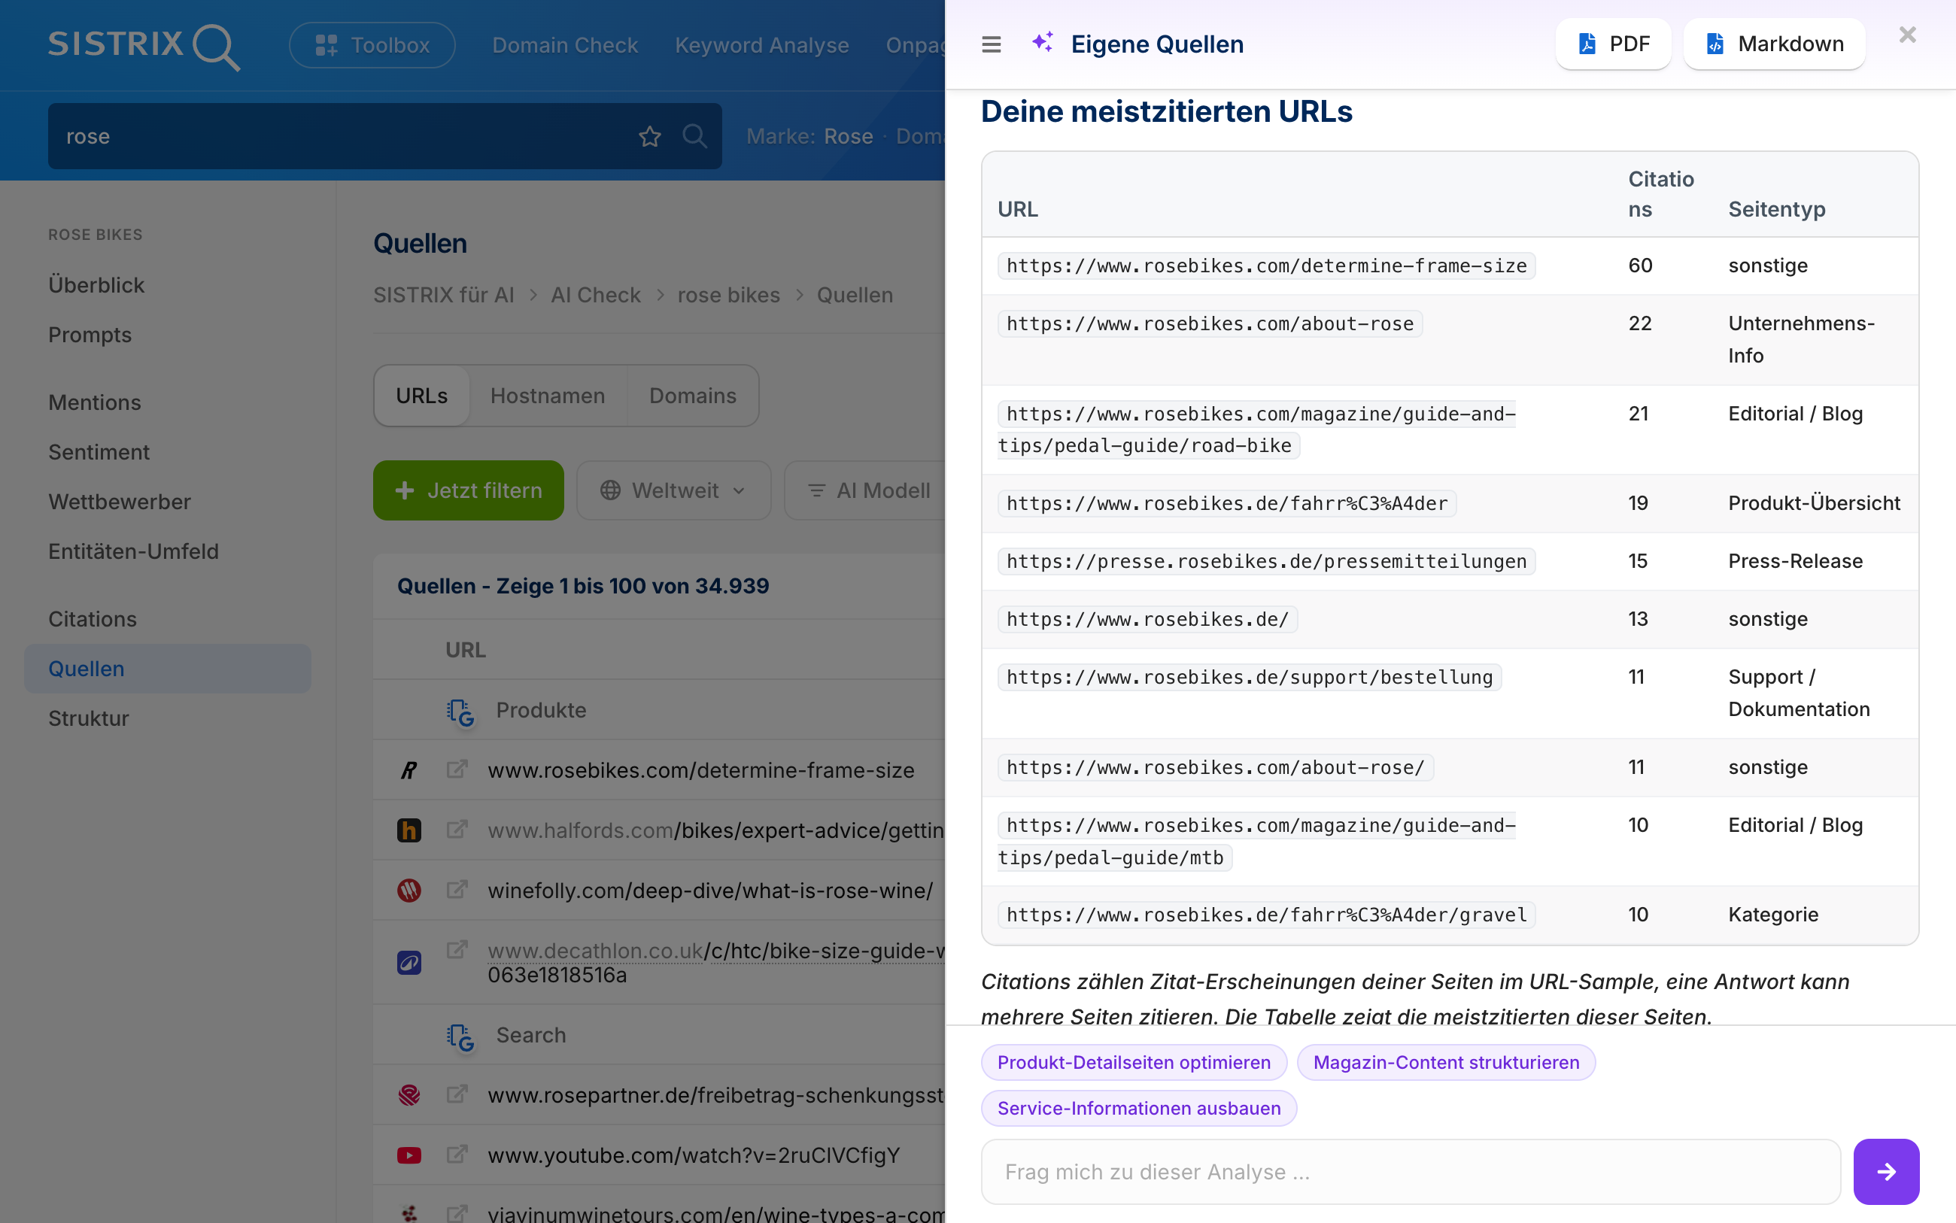Image resolution: width=1956 pixels, height=1223 pixels.
Task: Click the Produkte group icon in sources list
Action: point(460,711)
